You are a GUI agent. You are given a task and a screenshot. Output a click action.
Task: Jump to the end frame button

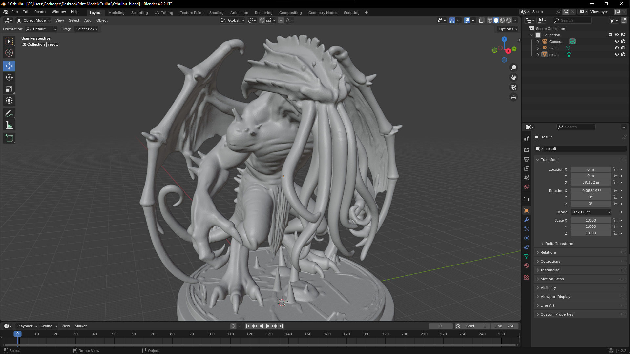click(281, 326)
